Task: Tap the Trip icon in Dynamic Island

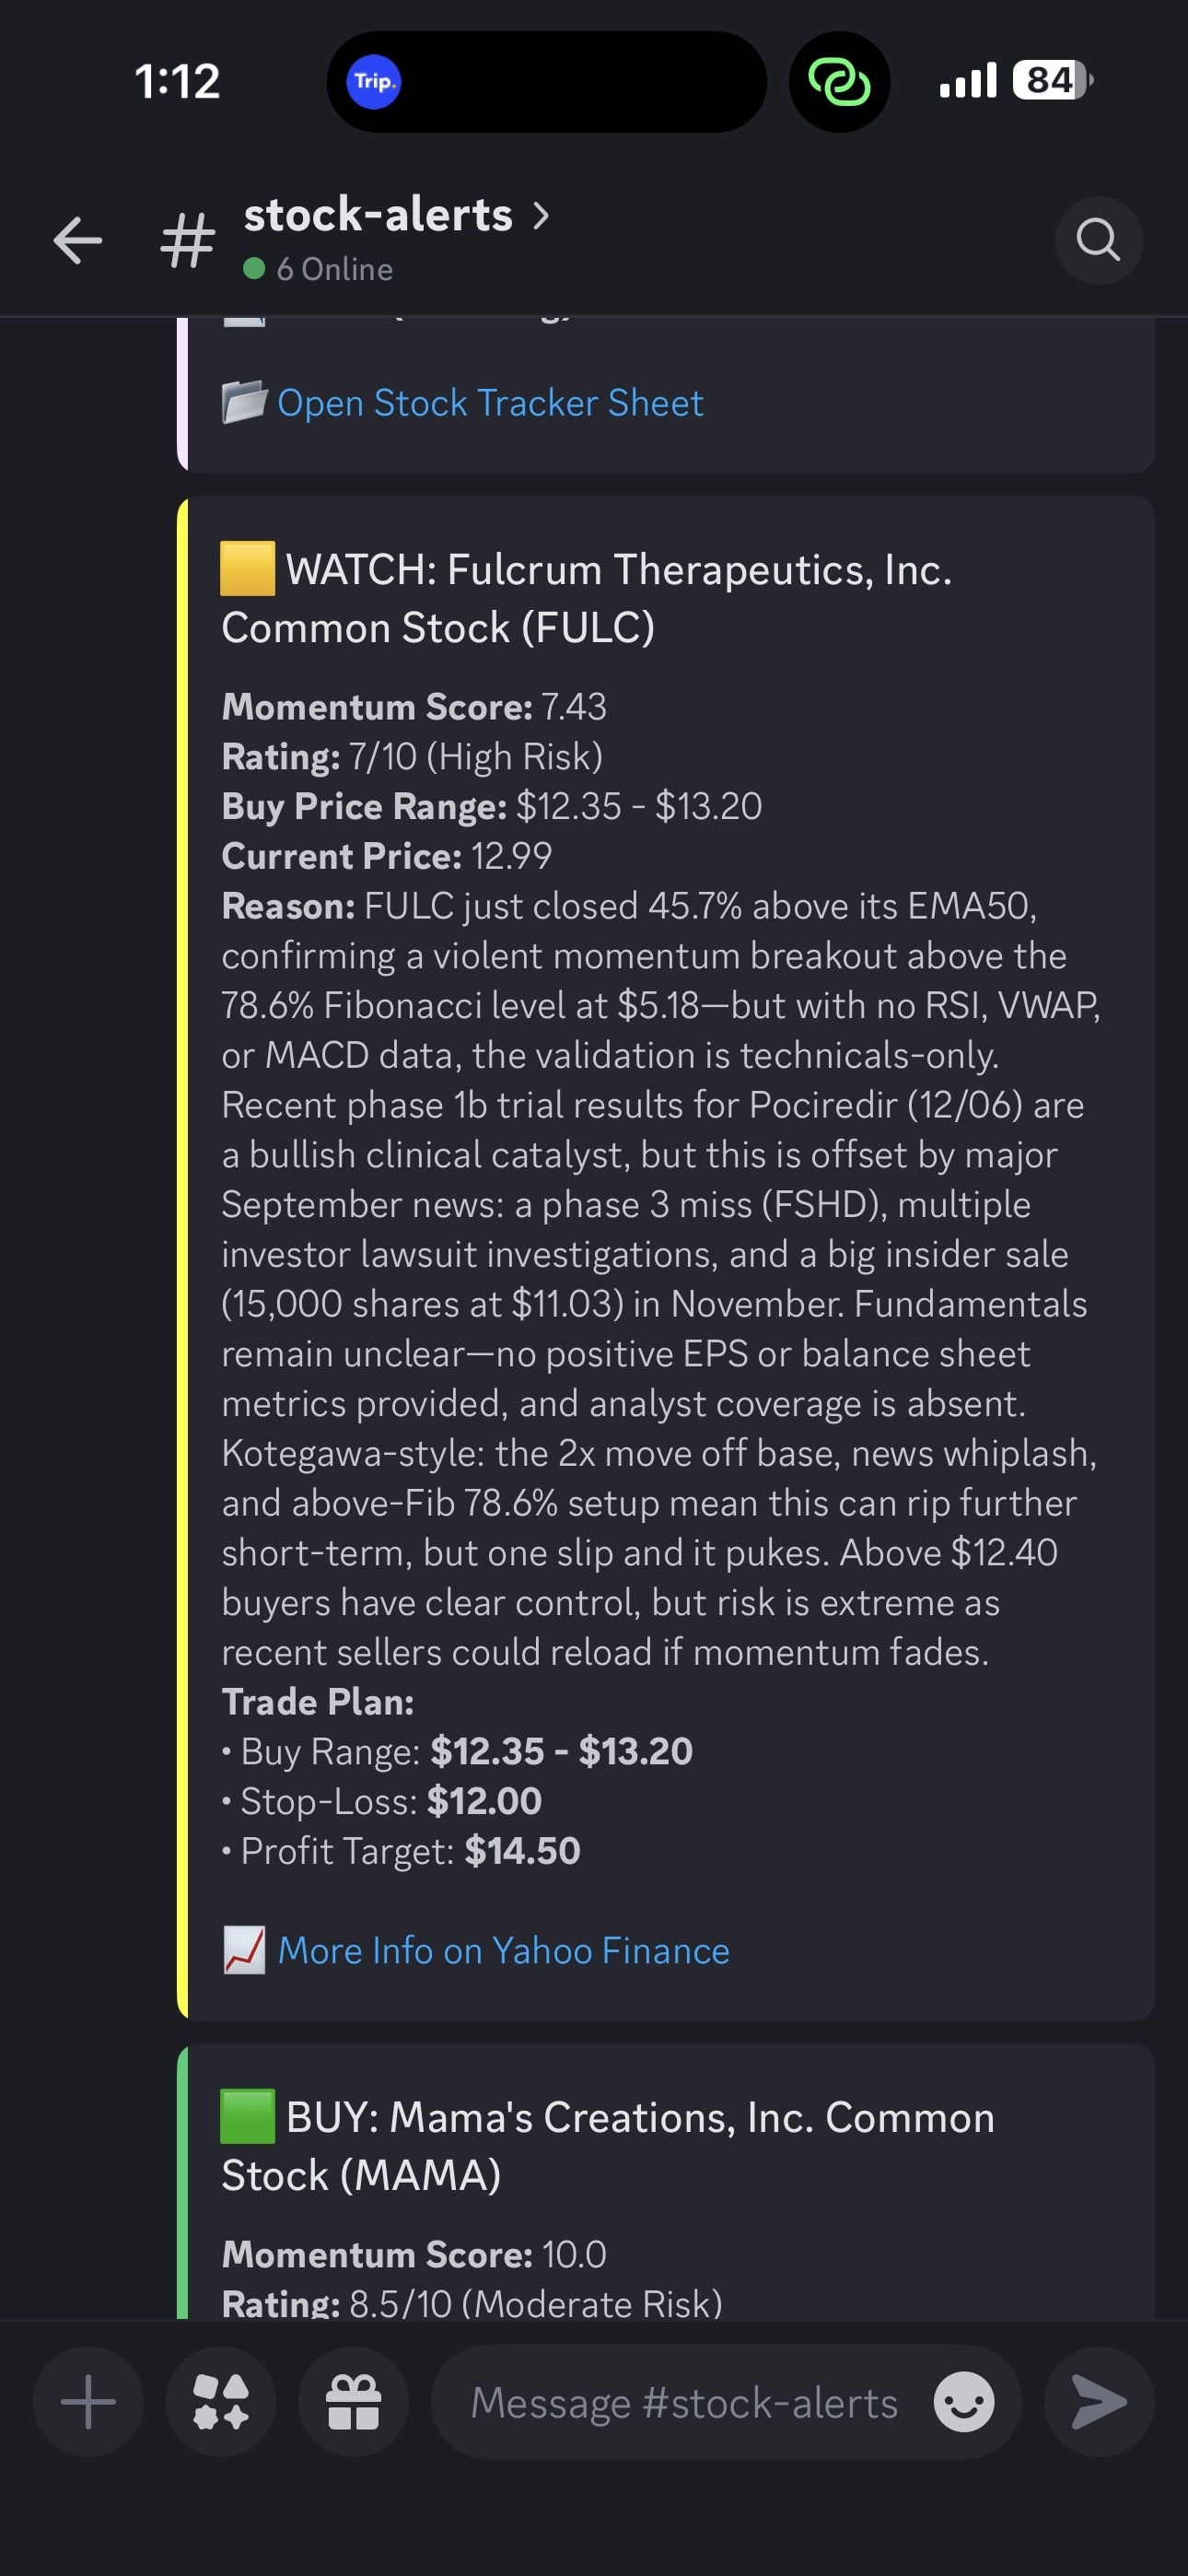Action: 374,82
